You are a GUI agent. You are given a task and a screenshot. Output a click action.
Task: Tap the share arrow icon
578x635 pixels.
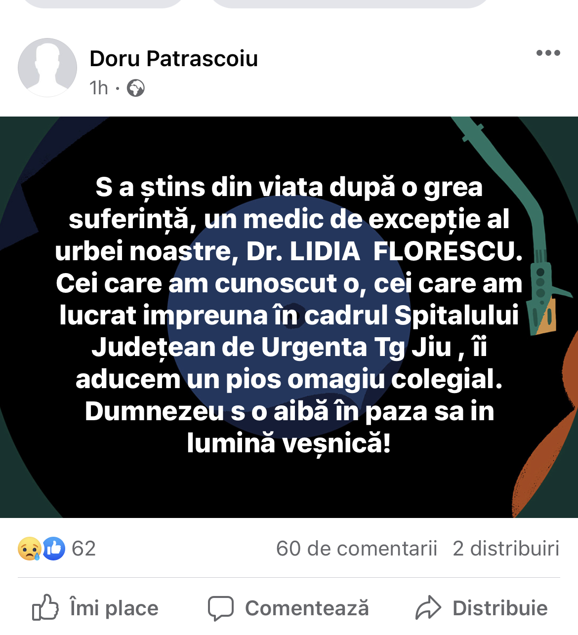pos(428,608)
